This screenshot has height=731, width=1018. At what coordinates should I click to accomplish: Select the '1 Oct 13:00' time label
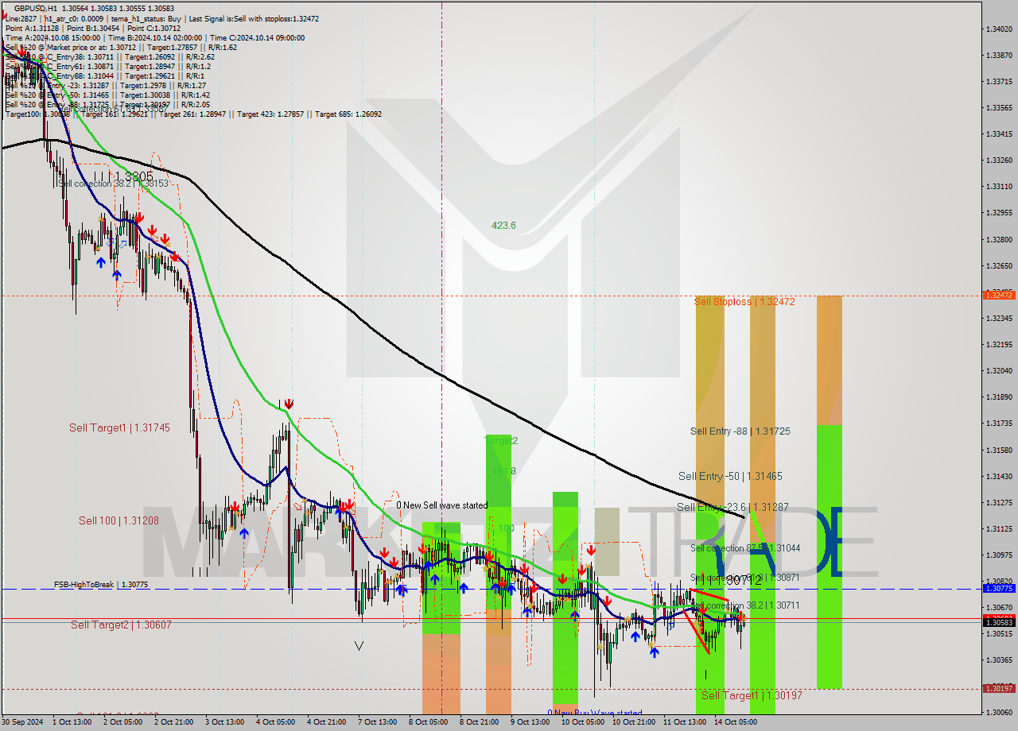[72, 722]
